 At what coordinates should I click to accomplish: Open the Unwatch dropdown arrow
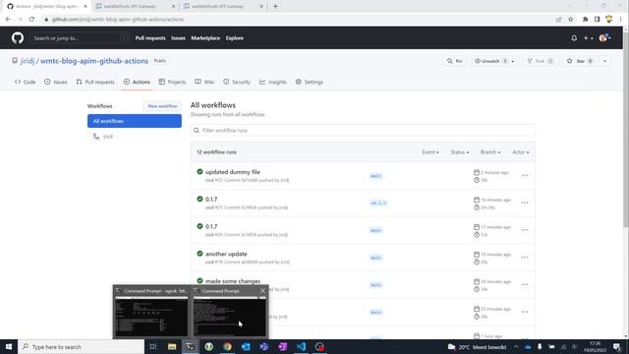(513, 61)
